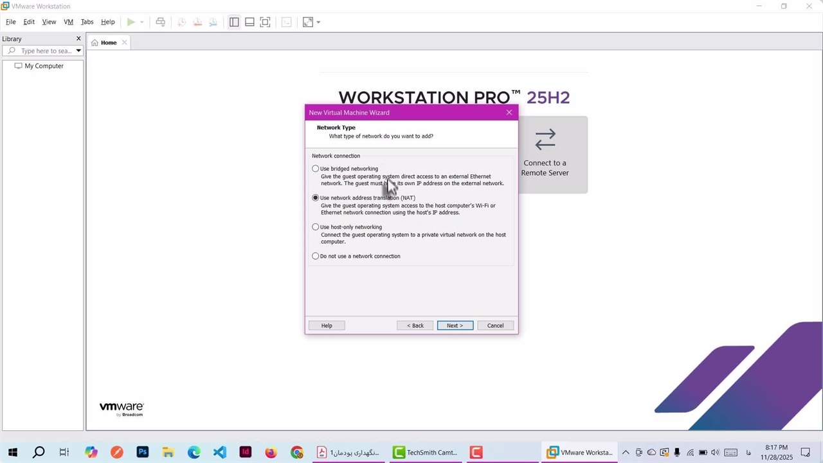Close the Library panel with its X
Viewport: 823px width, 463px height.
78,39
